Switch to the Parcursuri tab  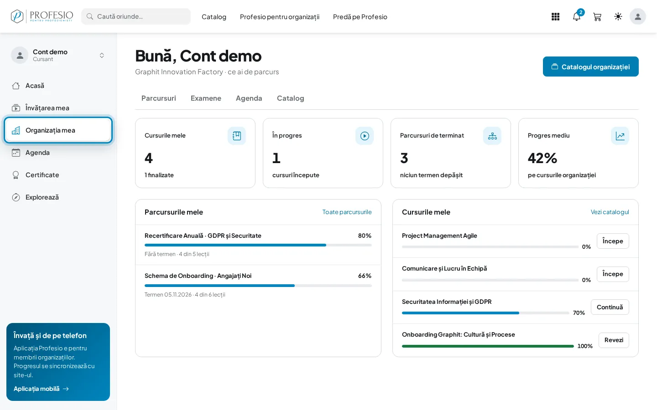(x=159, y=98)
